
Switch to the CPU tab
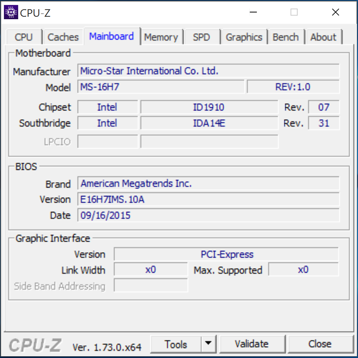coord(24,37)
